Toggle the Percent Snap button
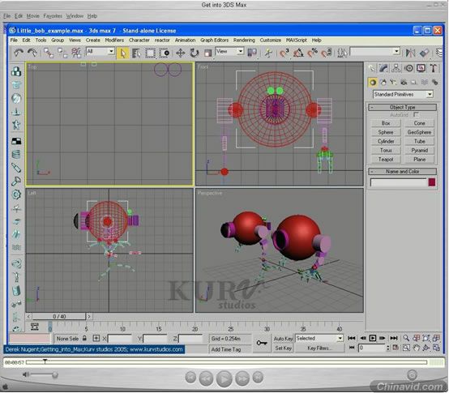The width and height of the screenshot is (449, 393). pos(312,53)
